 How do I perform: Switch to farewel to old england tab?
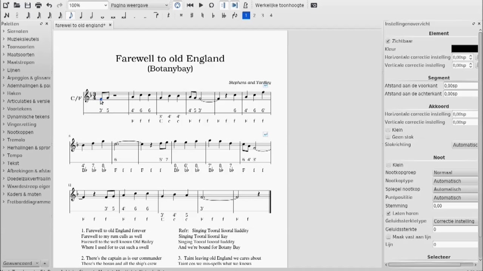80,25
